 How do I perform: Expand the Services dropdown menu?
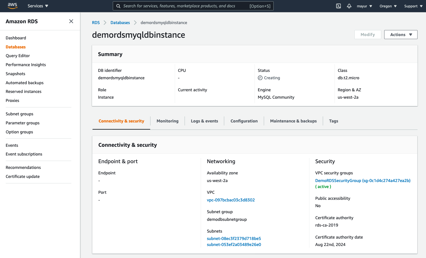point(38,6)
